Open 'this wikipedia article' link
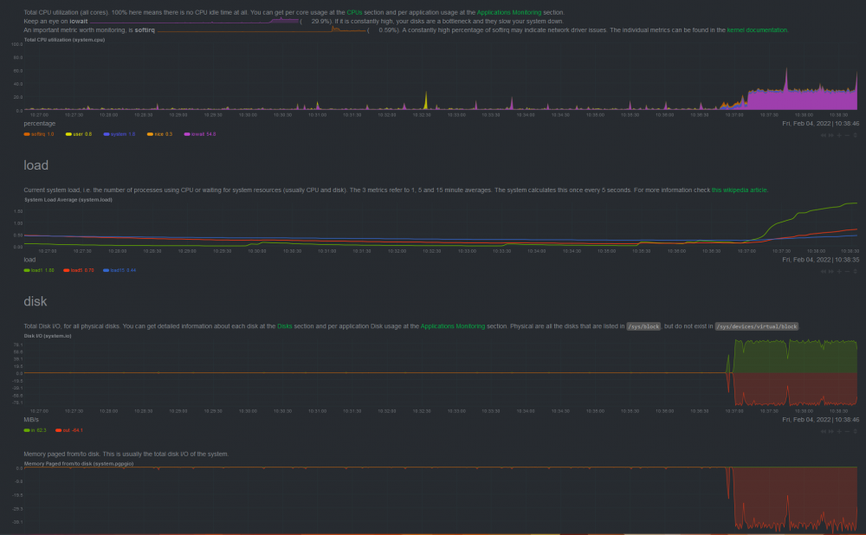 pyautogui.click(x=739, y=190)
